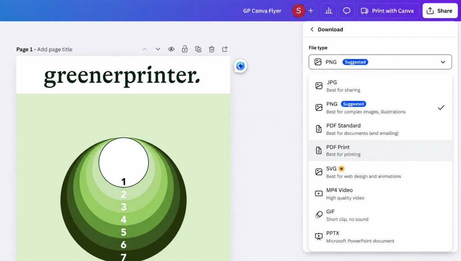
Task: Click the PDF Print document icon
Action: 319,151
